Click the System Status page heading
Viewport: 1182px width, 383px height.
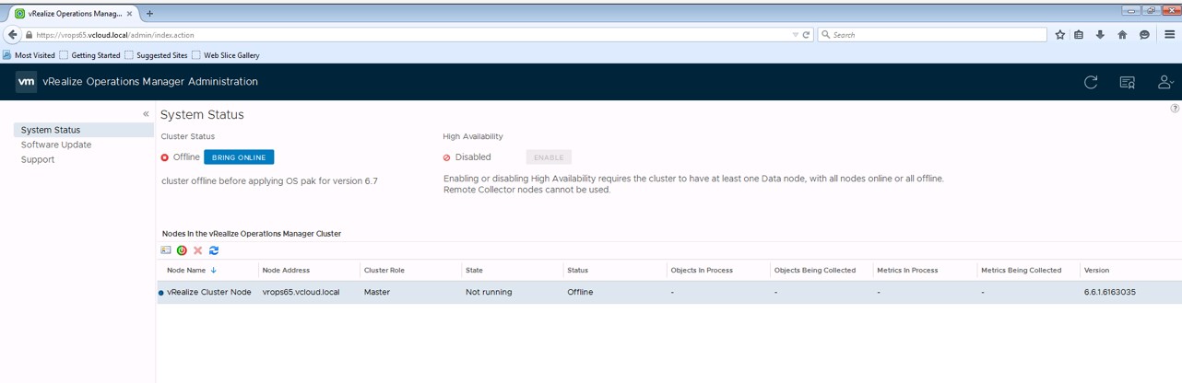202,115
